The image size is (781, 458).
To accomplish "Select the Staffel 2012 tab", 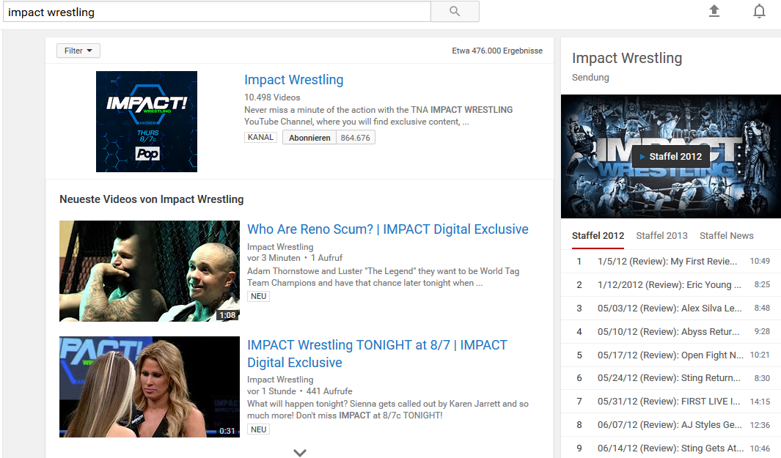I will click(598, 235).
